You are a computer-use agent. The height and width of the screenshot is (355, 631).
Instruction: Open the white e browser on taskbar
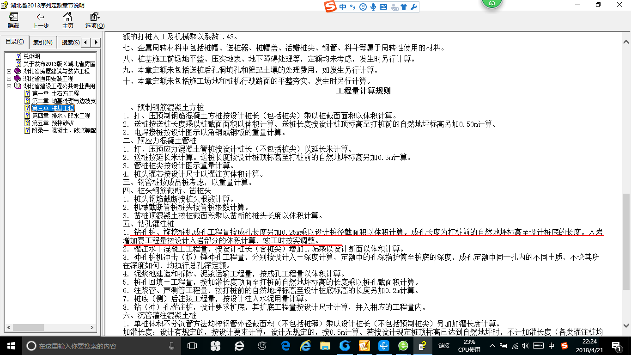click(239, 346)
